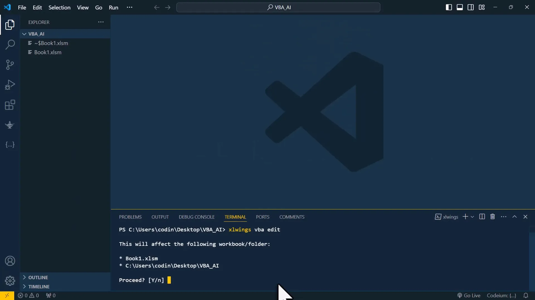Open the Extensions view

10,105
